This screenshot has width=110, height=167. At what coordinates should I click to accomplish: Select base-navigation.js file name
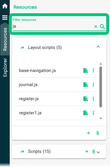click(x=37, y=71)
